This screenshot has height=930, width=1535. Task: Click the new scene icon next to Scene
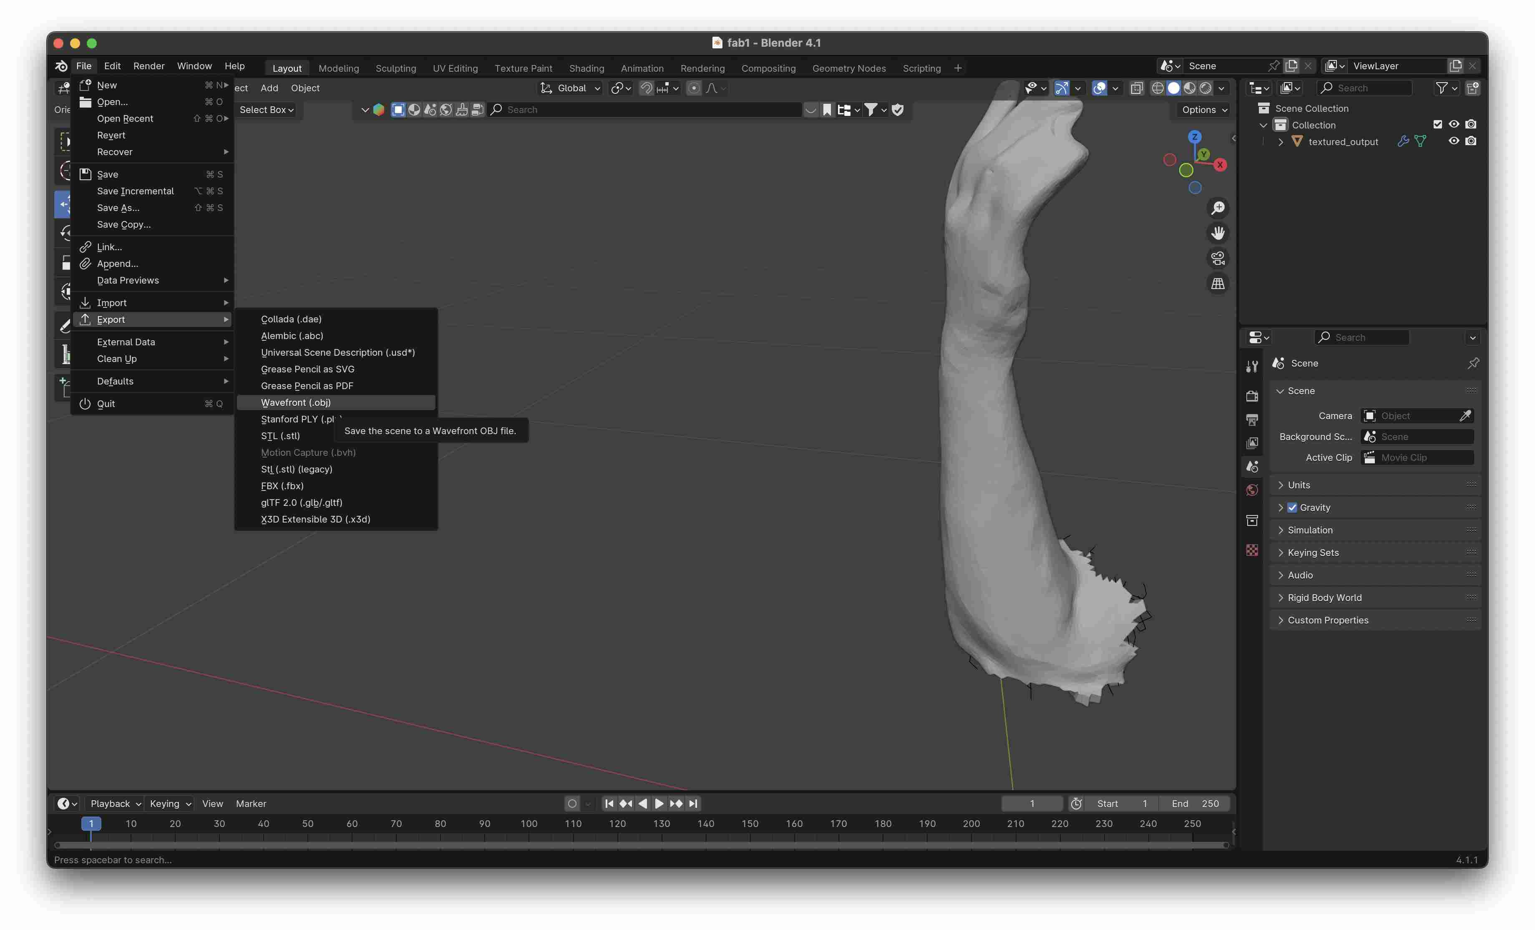(1291, 65)
